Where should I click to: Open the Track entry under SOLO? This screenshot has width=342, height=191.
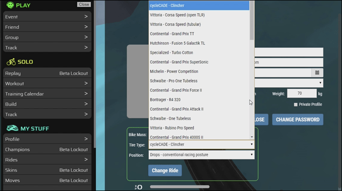pos(47,114)
